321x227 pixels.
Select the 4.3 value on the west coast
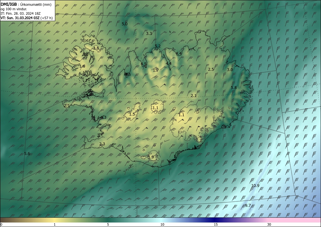tap(103, 118)
